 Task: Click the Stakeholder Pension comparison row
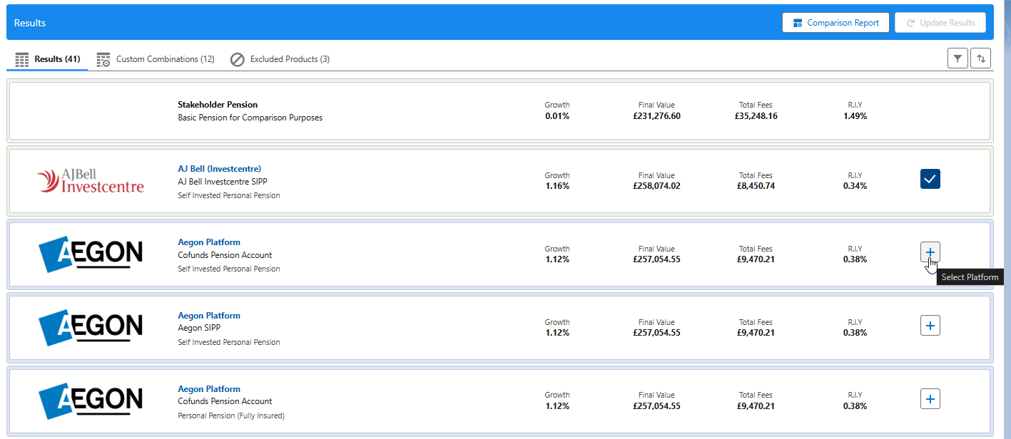point(499,111)
